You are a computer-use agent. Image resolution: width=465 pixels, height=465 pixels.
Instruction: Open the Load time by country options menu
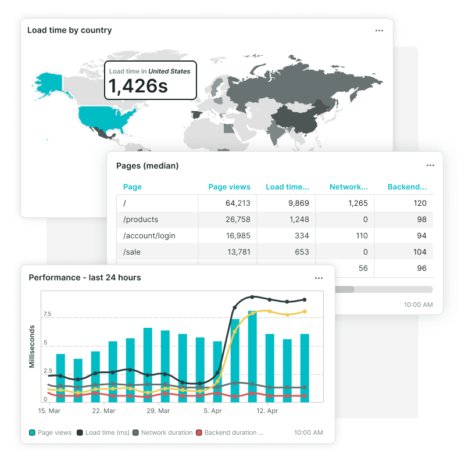(379, 30)
